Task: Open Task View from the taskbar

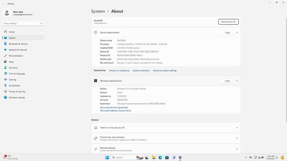Action: 147,158
